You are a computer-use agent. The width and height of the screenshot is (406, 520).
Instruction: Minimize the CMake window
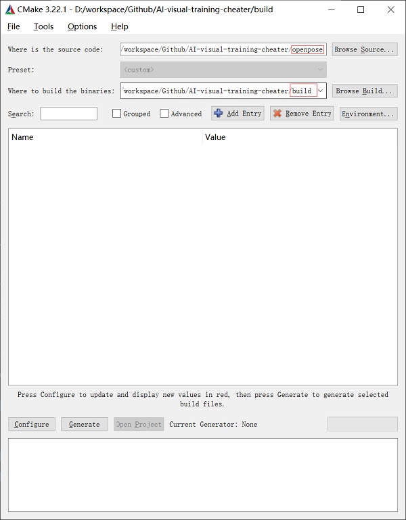click(x=332, y=9)
